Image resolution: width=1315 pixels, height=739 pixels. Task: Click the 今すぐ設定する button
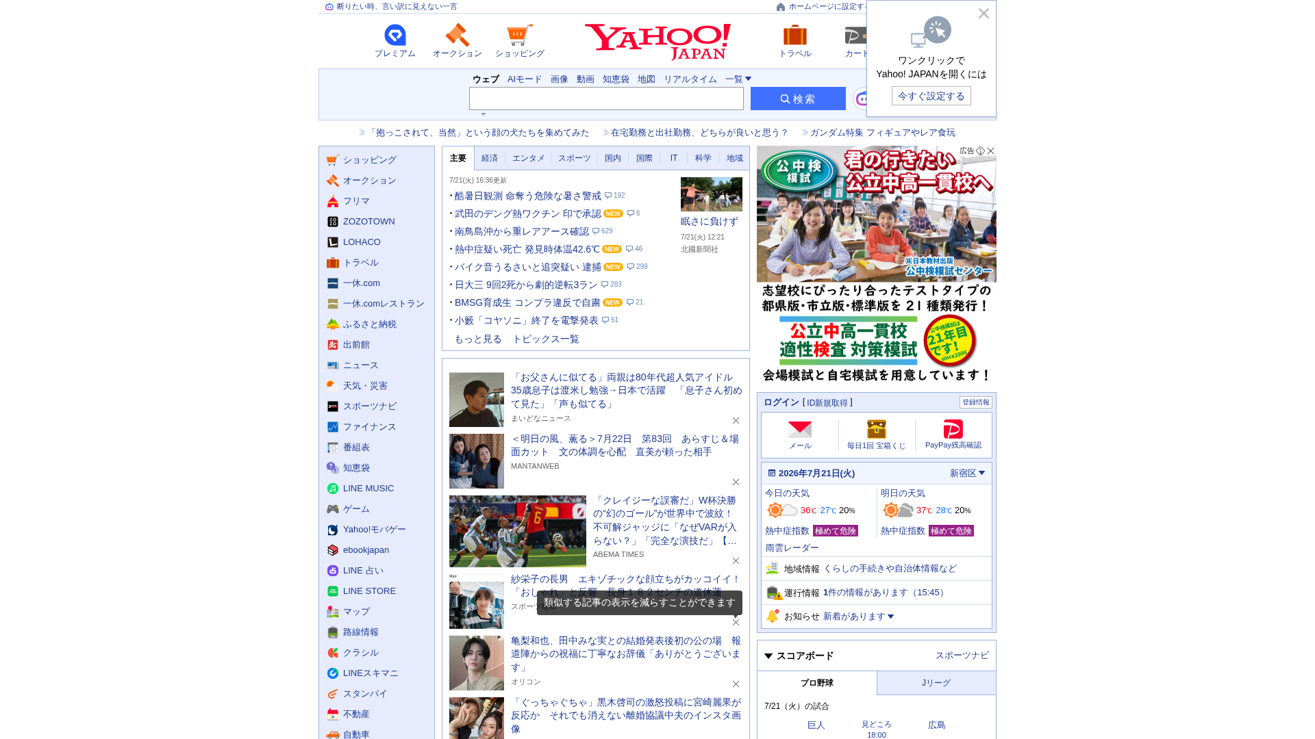(931, 96)
